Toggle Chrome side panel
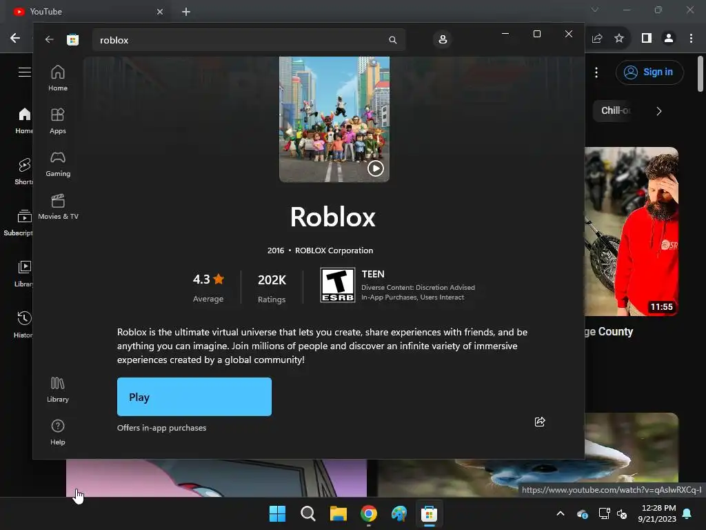 pos(647,39)
